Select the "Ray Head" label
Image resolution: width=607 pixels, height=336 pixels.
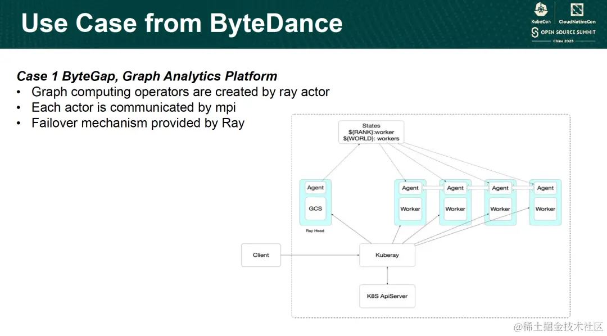[x=315, y=231]
